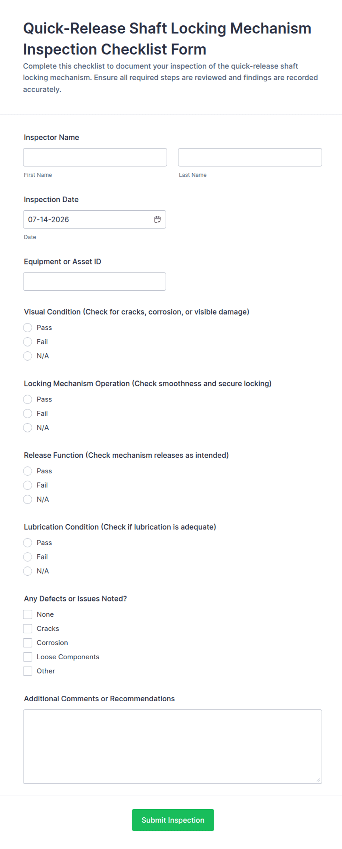Focus the Last Name input field

tap(250, 157)
